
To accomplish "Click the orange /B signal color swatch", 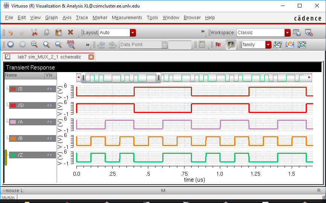I will click(x=13, y=138).
